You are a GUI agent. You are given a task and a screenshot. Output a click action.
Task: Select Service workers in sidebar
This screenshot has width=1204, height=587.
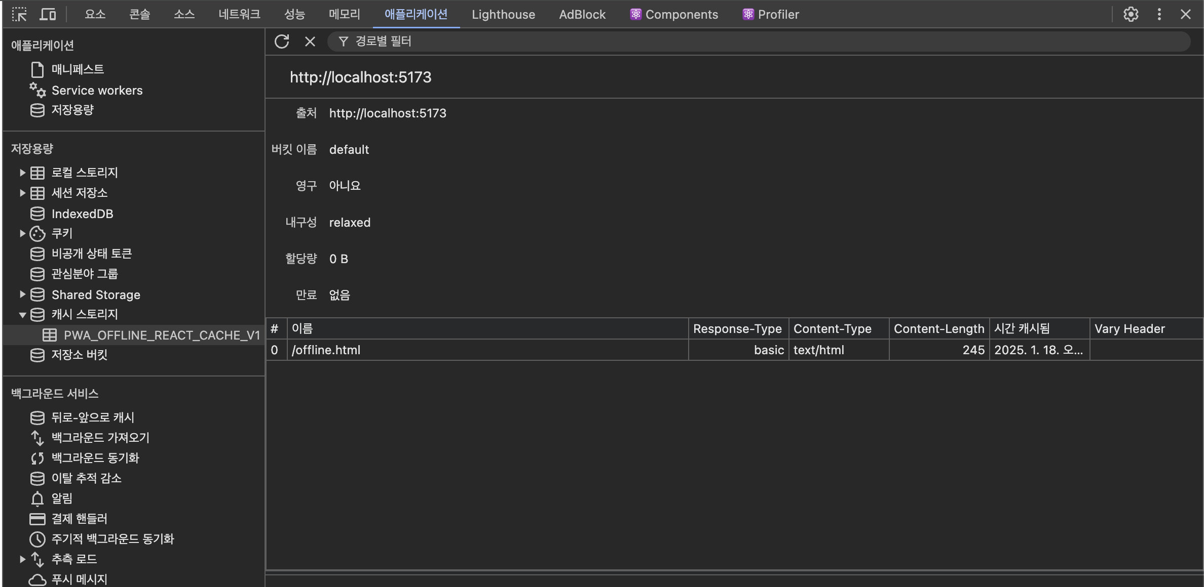[x=97, y=91]
